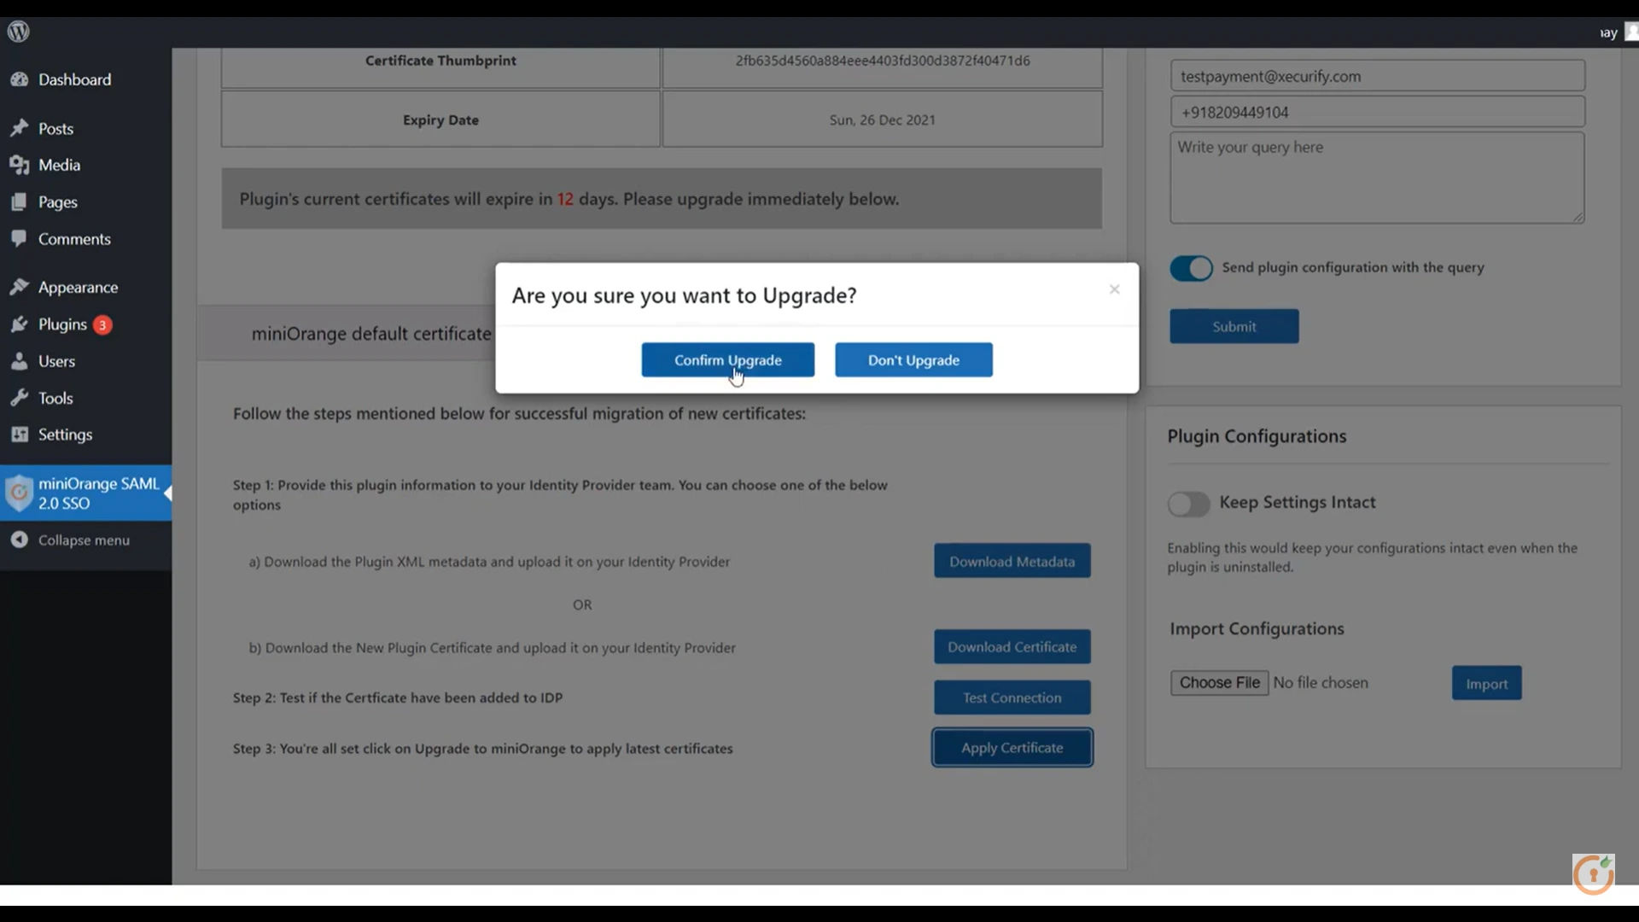Click Collapse menu label
Screen dimensions: 1639x922
point(84,540)
